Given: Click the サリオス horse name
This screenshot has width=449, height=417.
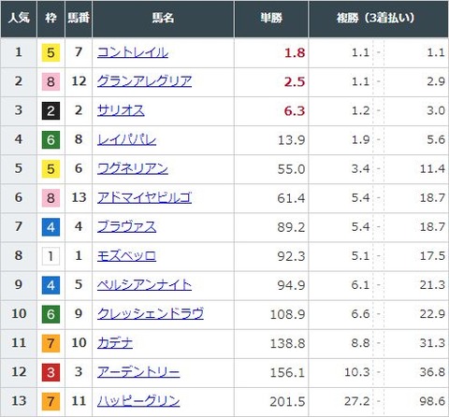Looking at the screenshot, I should click(x=121, y=110).
